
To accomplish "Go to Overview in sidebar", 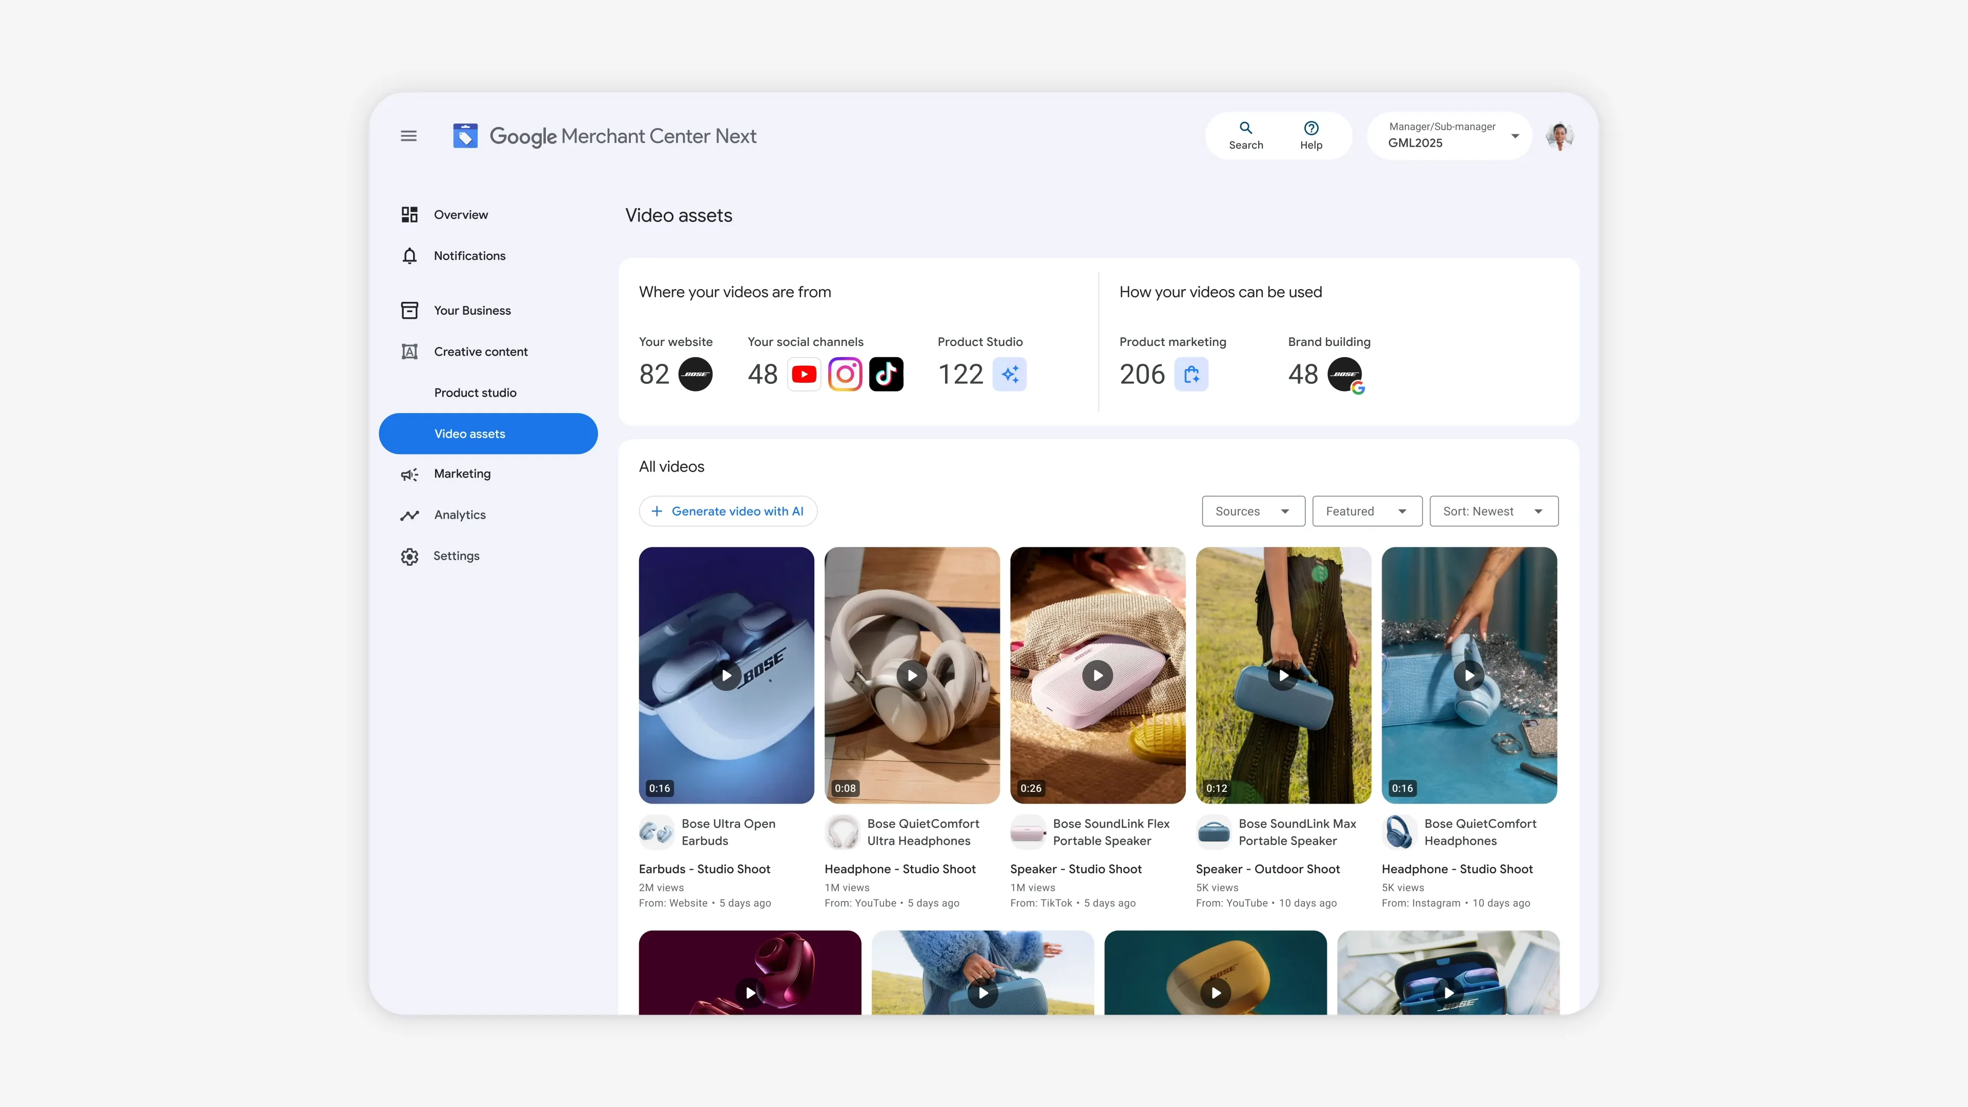I will pyautogui.click(x=461, y=215).
